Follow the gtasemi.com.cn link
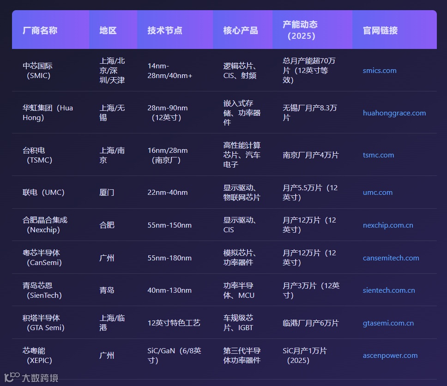The height and width of the screenshot is (386, 447). [x=388, y=323]
